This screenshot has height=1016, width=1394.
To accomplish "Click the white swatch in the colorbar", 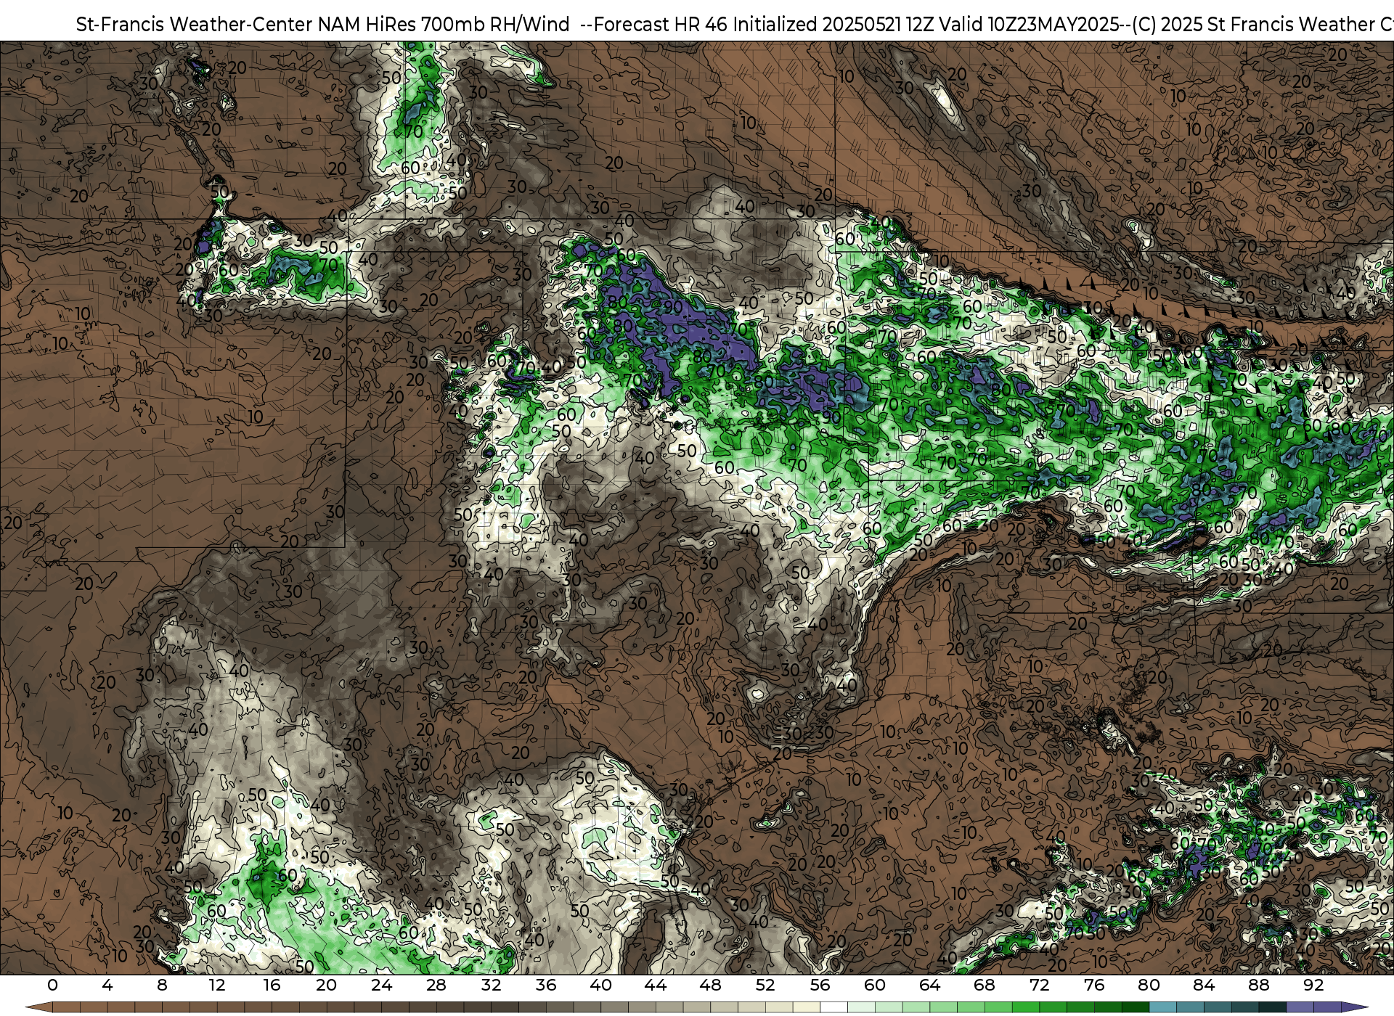I will click(833, 1007).
